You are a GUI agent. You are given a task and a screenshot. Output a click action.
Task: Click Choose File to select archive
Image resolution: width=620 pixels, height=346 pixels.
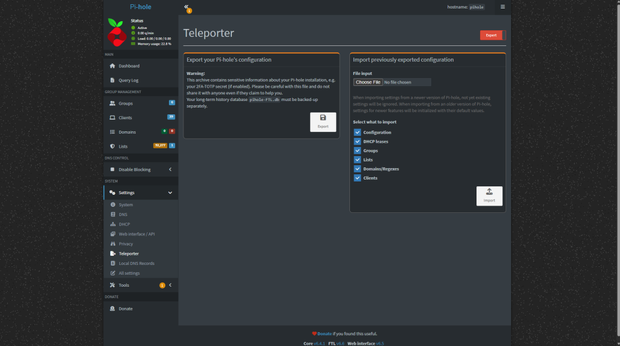point(368,82)
